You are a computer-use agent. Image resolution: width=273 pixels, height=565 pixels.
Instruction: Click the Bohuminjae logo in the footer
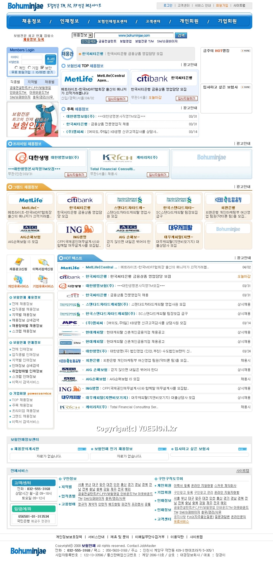pos(28,551)
